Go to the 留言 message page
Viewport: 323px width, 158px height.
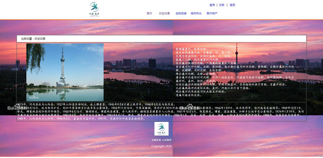pyautogui.click(x=233, y=5)
